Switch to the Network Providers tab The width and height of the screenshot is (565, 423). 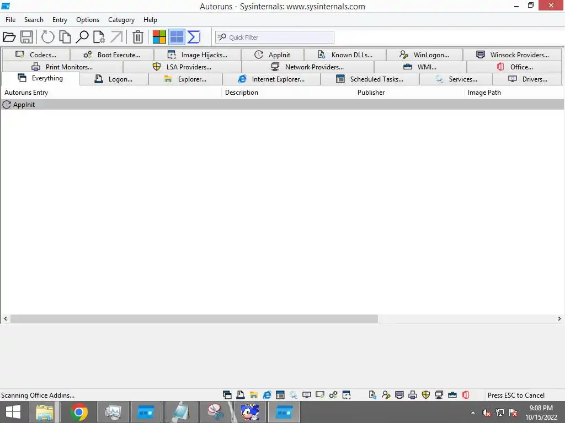(x=308, y=67)
